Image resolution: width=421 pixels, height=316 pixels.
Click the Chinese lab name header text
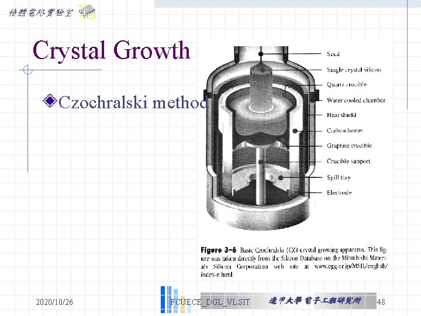(x=41, y=13)
